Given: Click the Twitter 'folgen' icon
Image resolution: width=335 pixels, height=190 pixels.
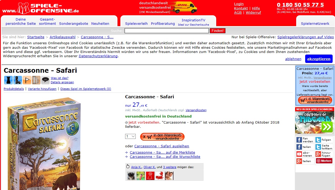Looking at the screenshot, I should tap(318, 140).
